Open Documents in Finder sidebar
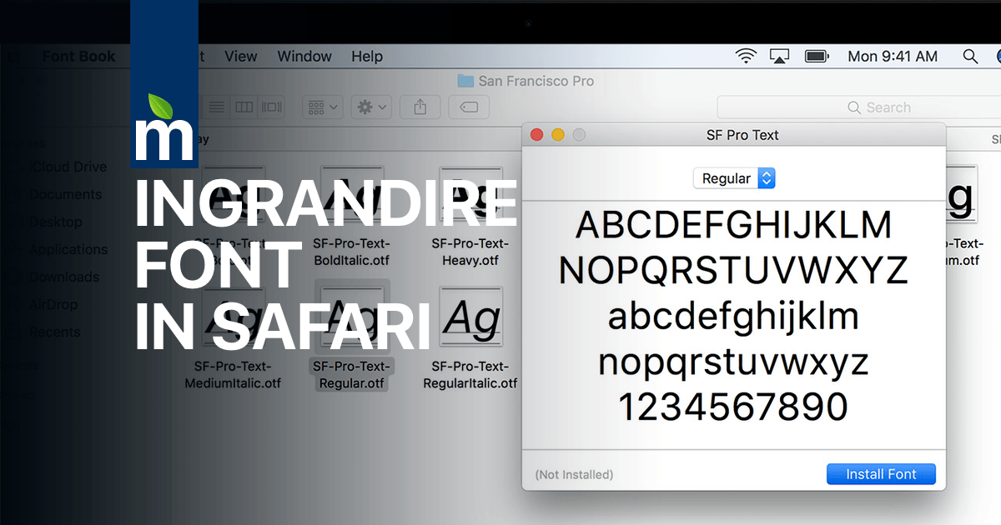This screenshot has width=1001, height=525. (x=65, y=194)
